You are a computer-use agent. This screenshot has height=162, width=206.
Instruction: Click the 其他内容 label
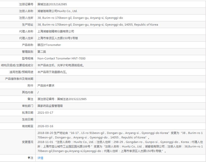click(x=28, y=92)
